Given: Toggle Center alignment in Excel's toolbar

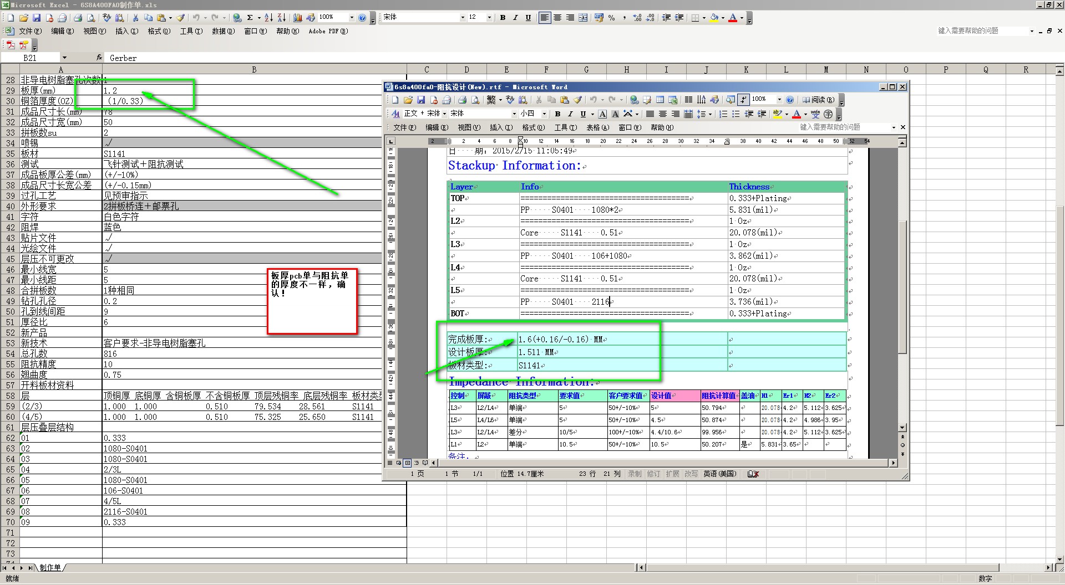Looking at the screenshot, I should [x=557, y=18].
